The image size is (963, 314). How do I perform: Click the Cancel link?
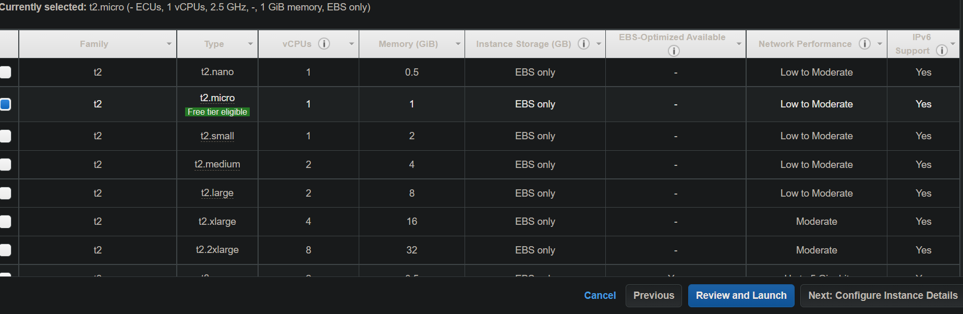[x=600, y=295]
